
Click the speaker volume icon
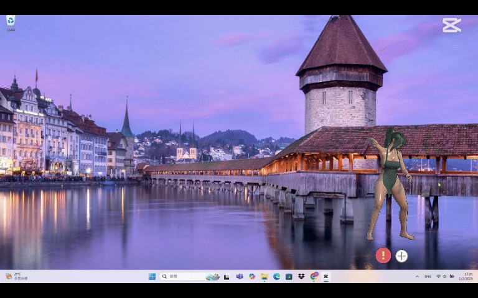pos(445,276)
